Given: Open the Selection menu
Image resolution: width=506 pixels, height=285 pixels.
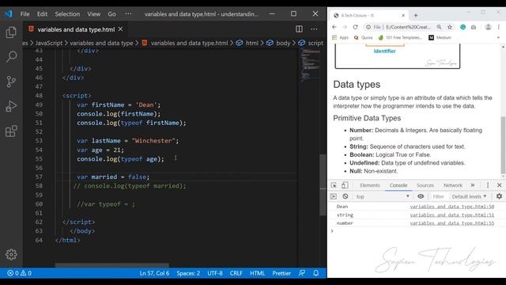Looking at the screenshot, I should coord(67,14).
